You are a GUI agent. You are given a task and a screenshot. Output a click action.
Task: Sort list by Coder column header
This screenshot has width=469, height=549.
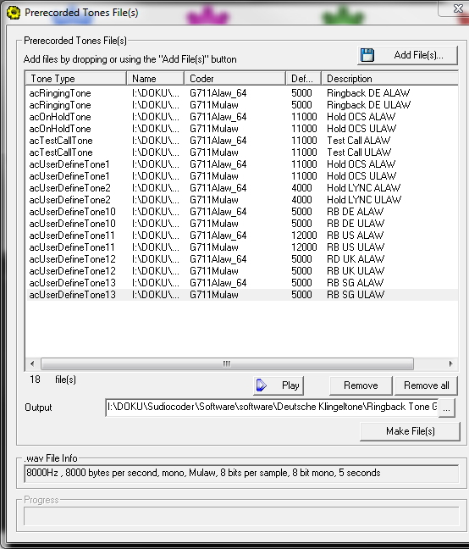(234, 79)
